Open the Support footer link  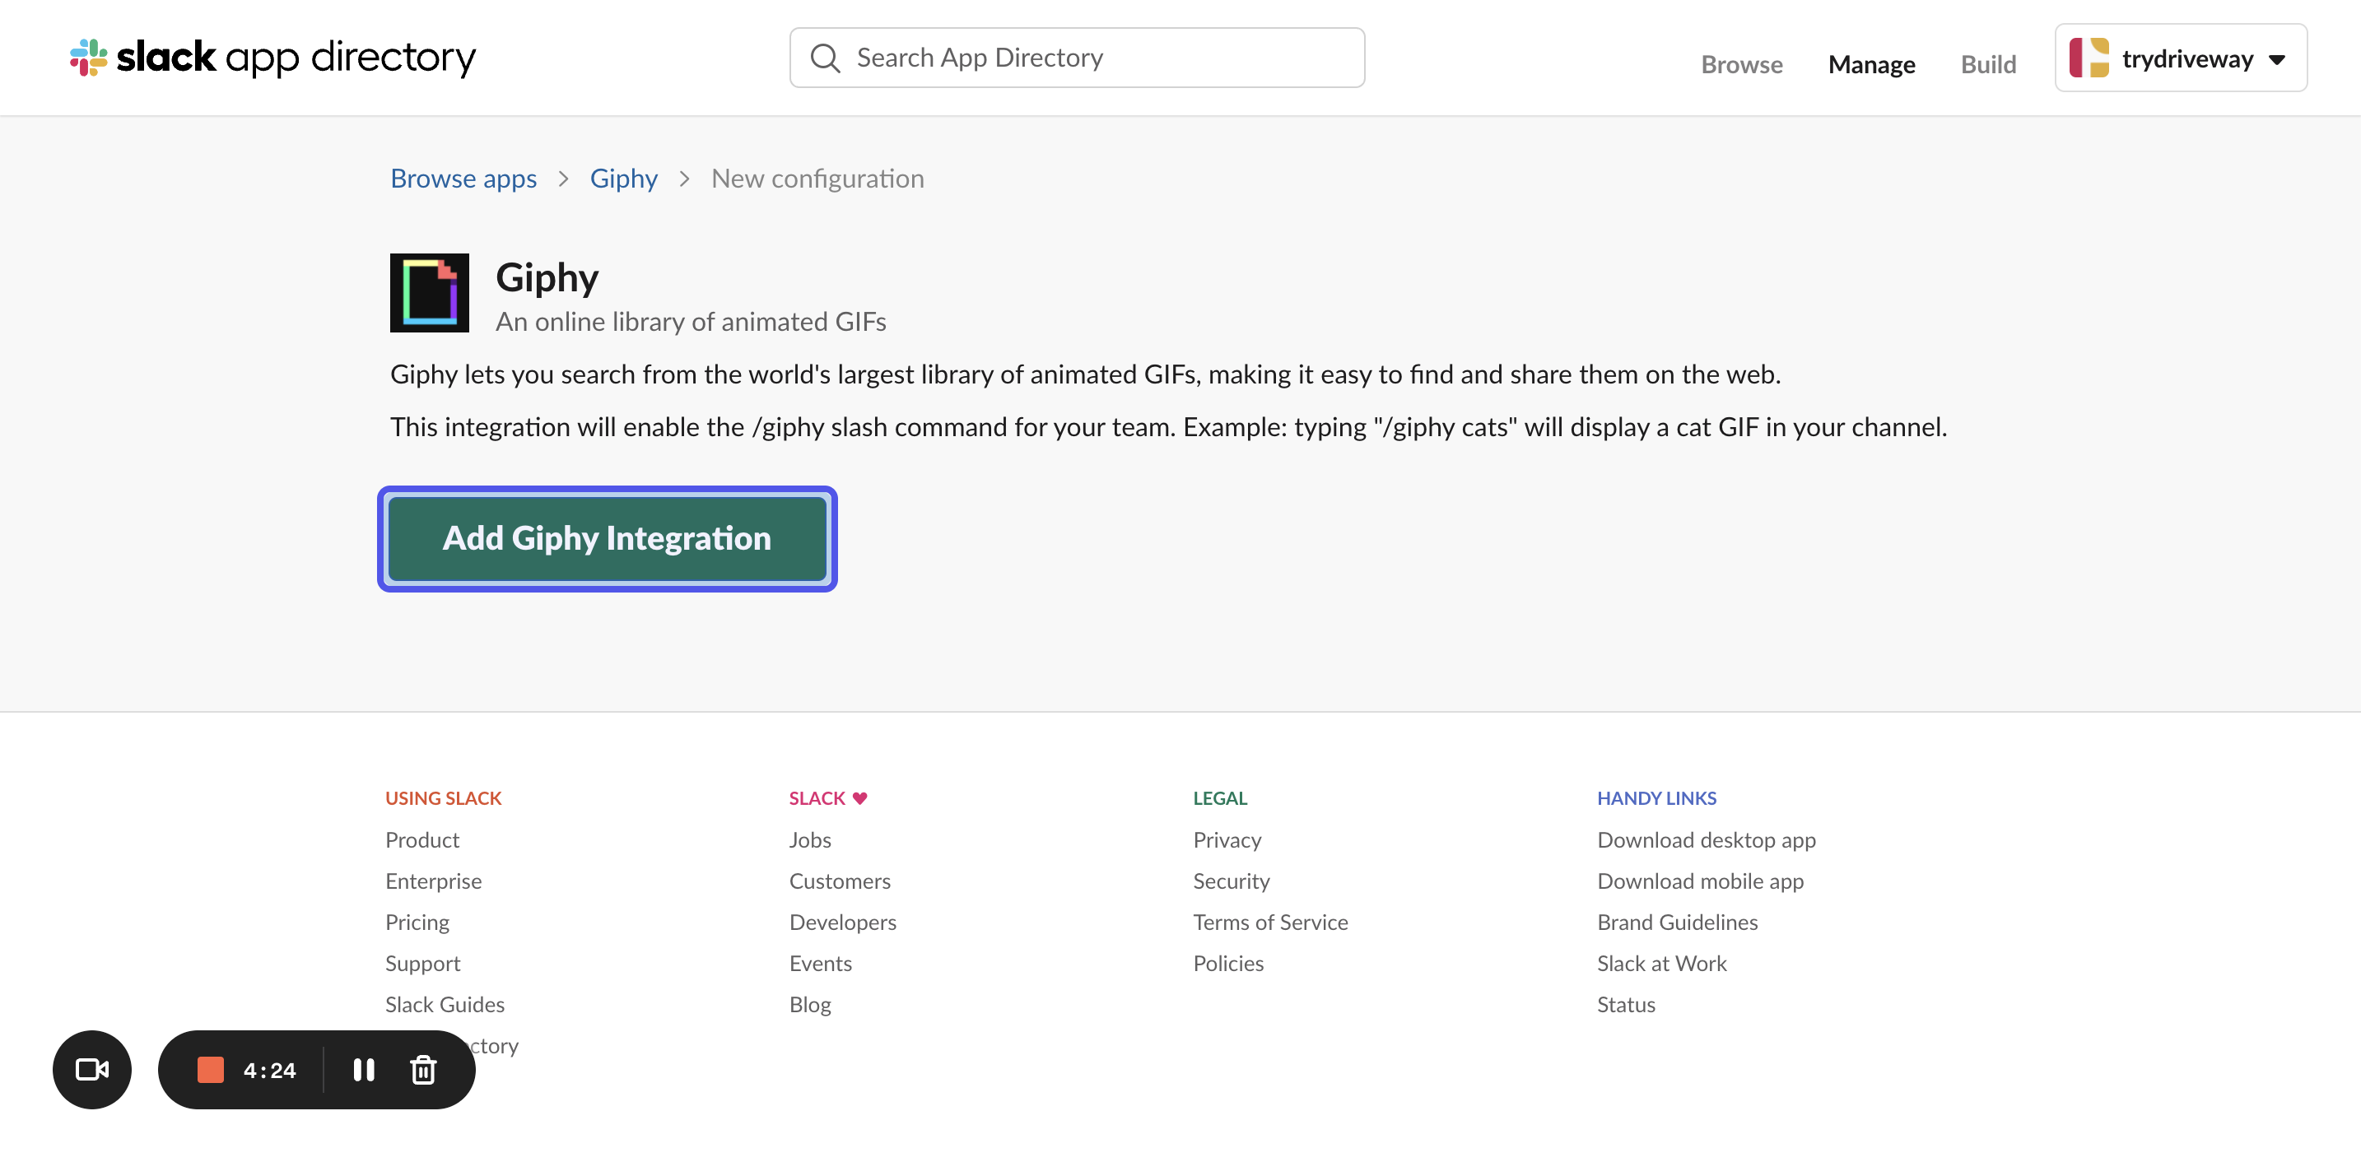click(422, 963)
